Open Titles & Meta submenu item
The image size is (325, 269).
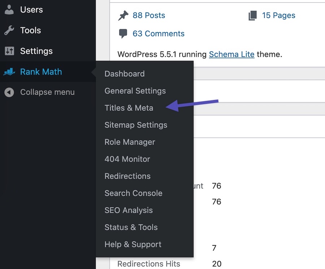pyautogui.click(x=129, y=108)
